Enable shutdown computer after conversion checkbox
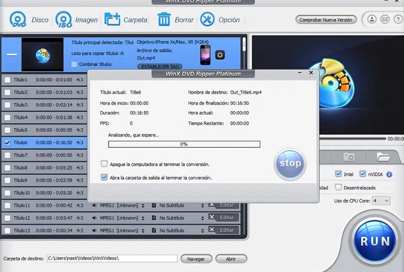404x272 pixels. point(104,164)
